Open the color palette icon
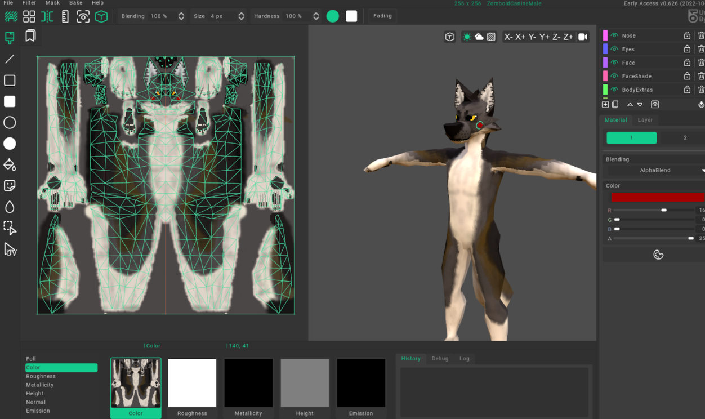Viewport: 705px width, 419px height. (658, 255)
